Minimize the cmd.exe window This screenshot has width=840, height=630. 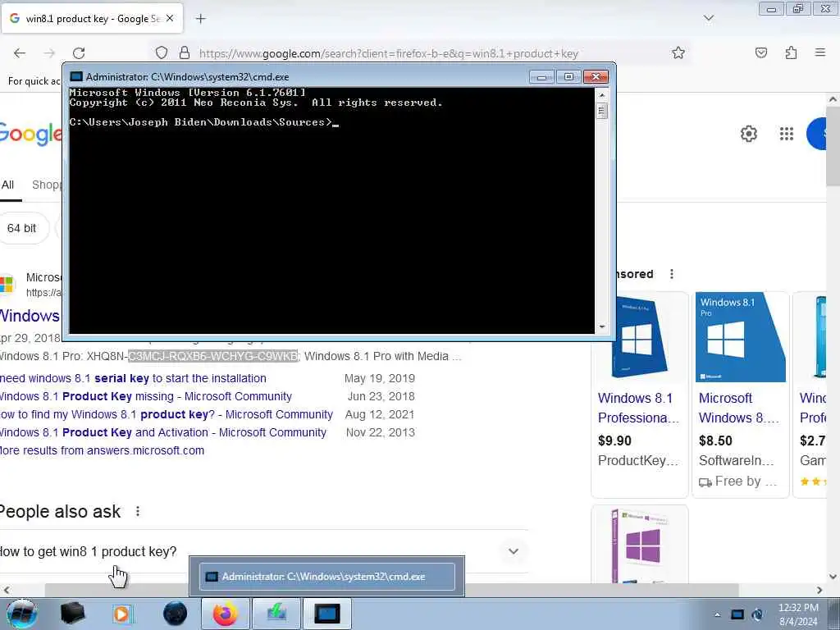[x=541, y=77]
